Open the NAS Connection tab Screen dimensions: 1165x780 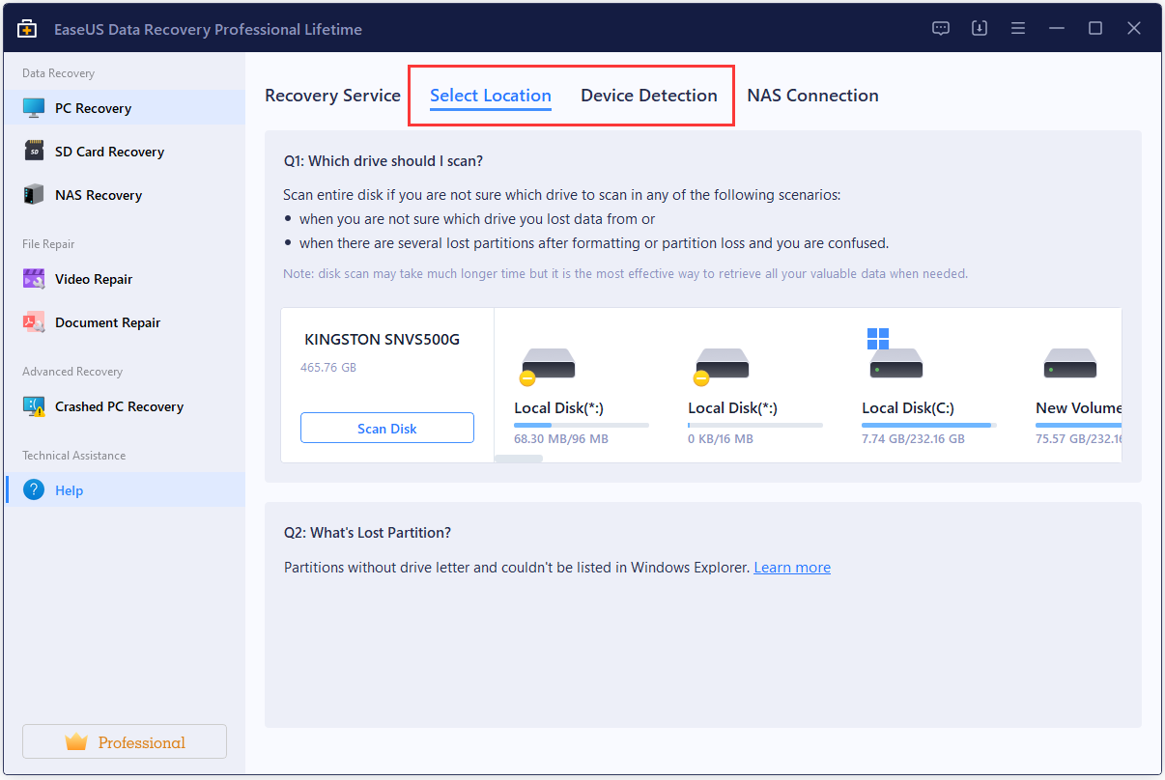[x=812, y=96]
